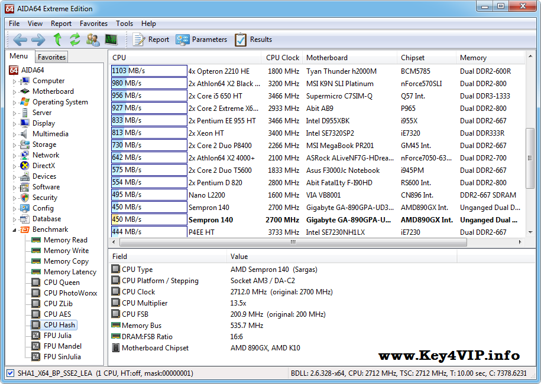Select the Motherboard tree icon
Screen dimensions: 541x384
click(x=24, y=91)
